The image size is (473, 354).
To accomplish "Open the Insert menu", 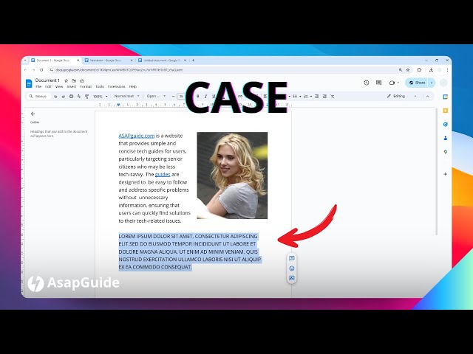I will (72, 87).
